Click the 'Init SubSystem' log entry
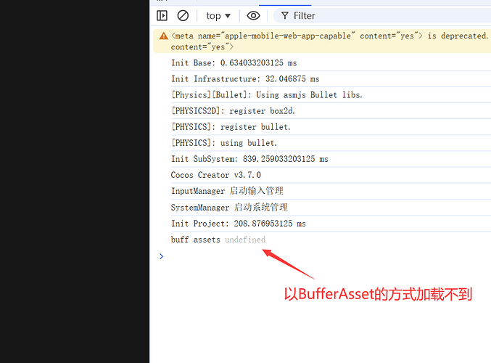The width and height of the screenshot is (491, 363). click(249, 159)
